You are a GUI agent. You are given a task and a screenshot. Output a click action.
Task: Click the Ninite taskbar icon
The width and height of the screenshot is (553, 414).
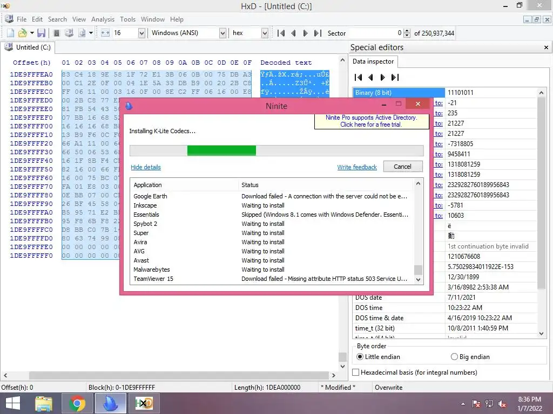tap(111, 403)
